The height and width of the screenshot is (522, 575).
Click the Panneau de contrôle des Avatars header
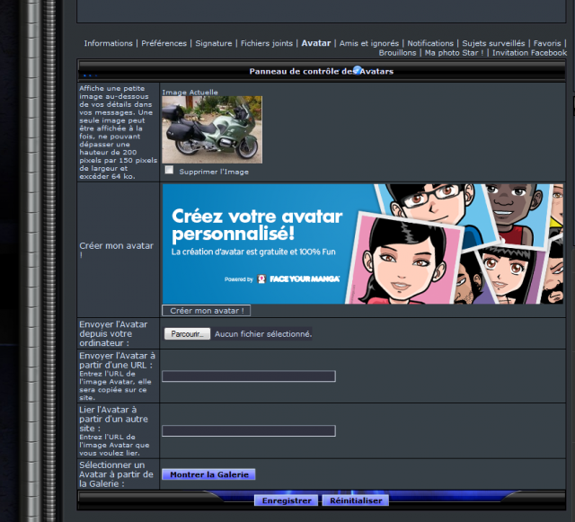[x=322, y=71]
